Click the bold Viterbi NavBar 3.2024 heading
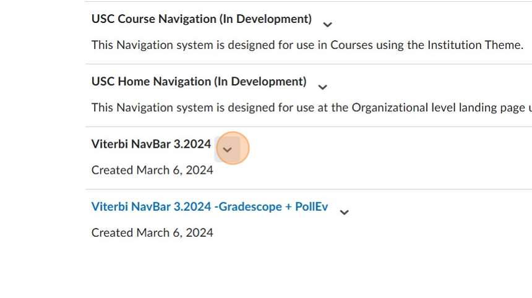The height and width of the screenshot is (298, 532). tap(151, 144)
